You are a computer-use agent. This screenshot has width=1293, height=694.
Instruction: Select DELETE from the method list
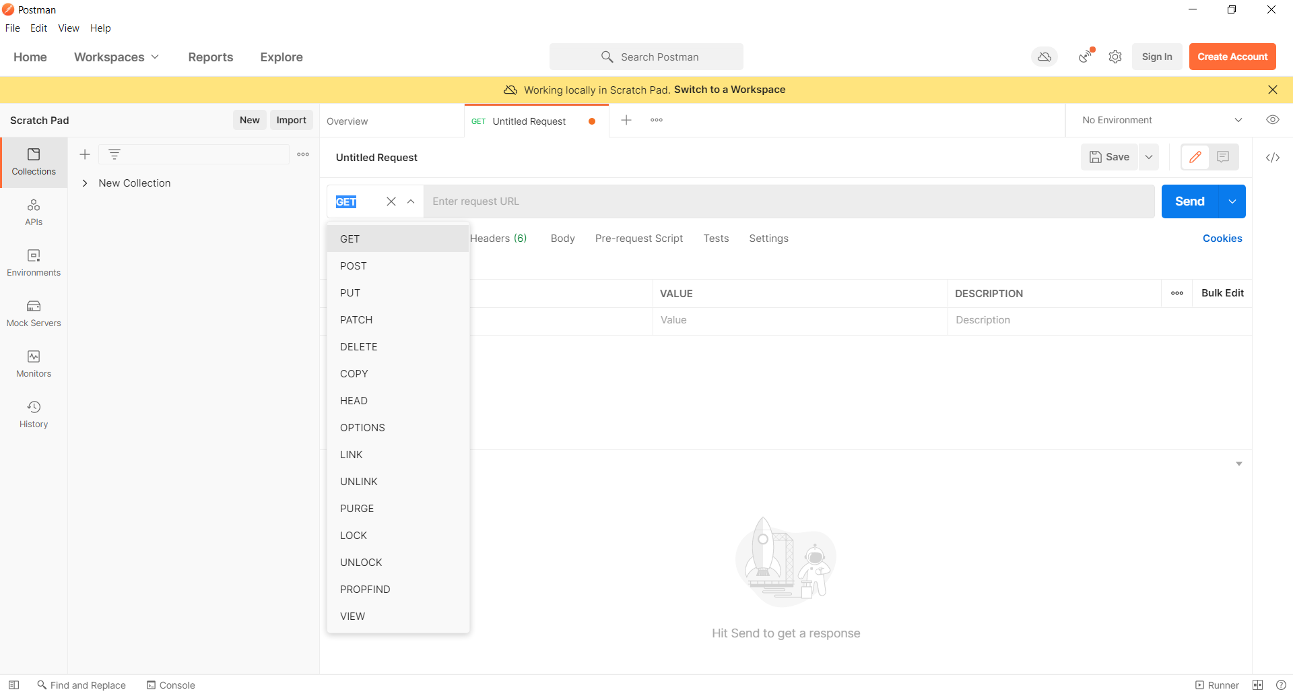[398, 347]
